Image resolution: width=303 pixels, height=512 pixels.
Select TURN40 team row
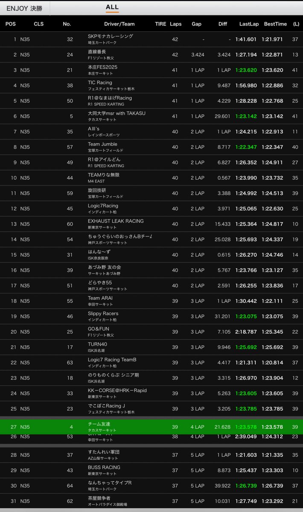click(151, 347)
